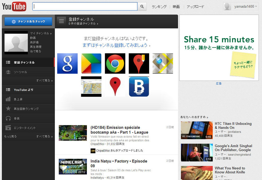Play the knife and bread video thumbnail

coord(197,173)
